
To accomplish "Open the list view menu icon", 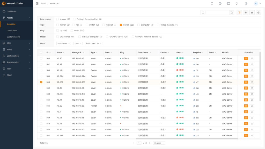I will click(252, 12).
